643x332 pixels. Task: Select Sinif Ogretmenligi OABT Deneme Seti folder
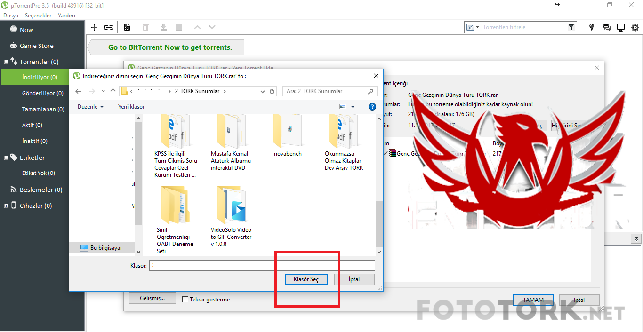(175, 220)
